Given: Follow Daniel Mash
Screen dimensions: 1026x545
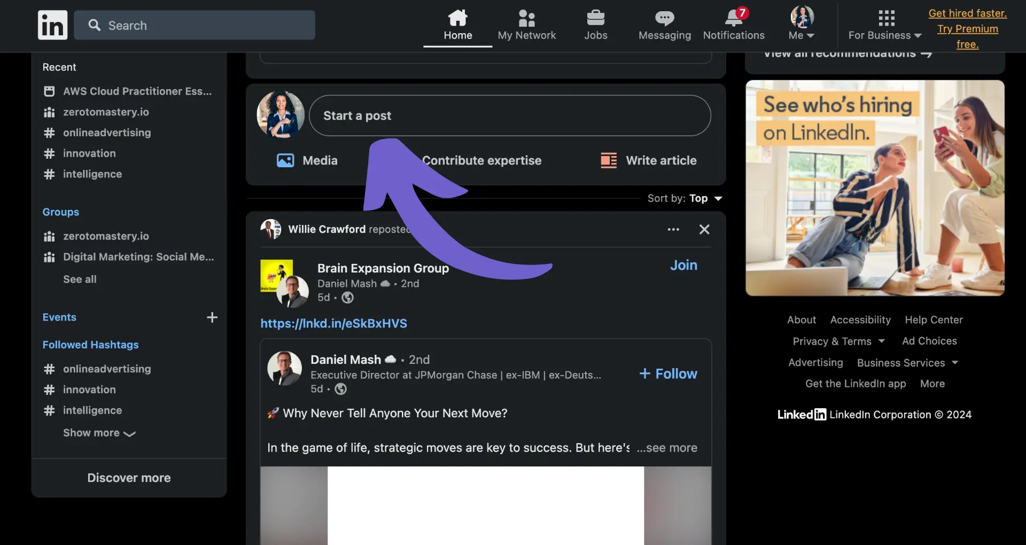Looking at the screenshot, I should (x=668, y=373).
